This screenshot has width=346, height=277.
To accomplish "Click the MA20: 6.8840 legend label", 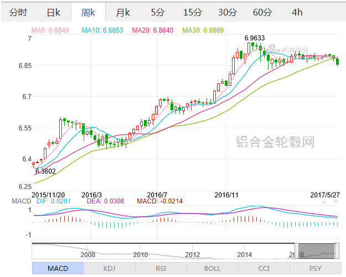I will tap(152, 30).
